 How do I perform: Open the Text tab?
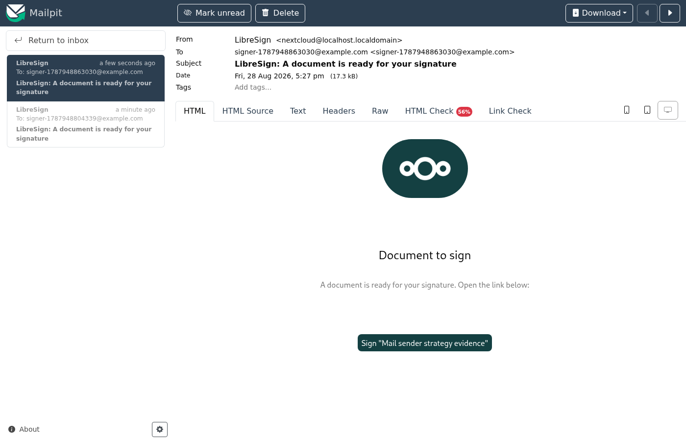point(298,111)
